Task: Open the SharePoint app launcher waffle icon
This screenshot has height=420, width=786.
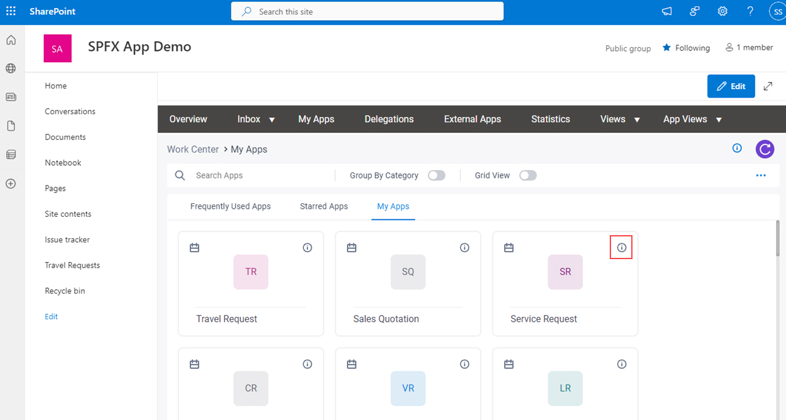Action: (x=10, y=12)
